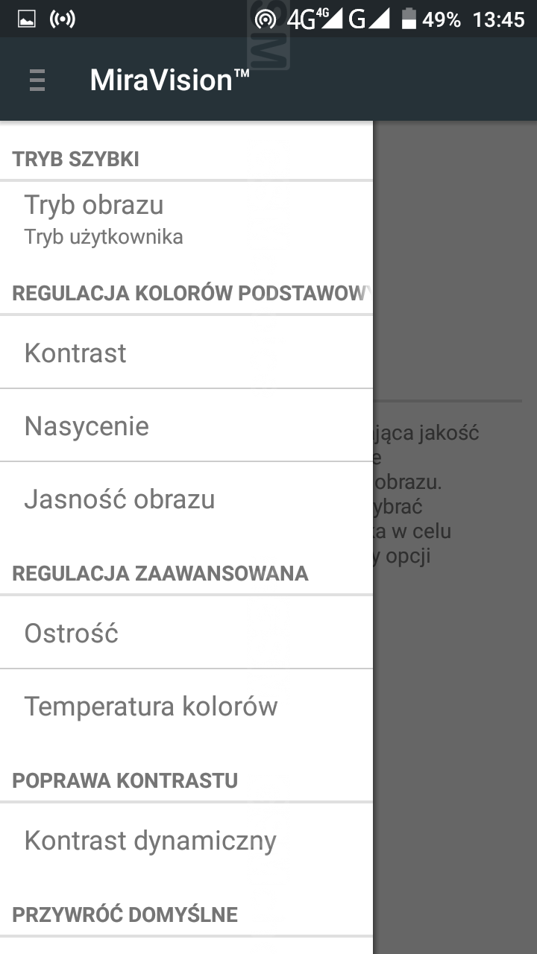Tap the PRZYWRÓĆ DOMYŚLNE section header
The height and width of the screenshot is (954, 537).
[x=125, y=914]
